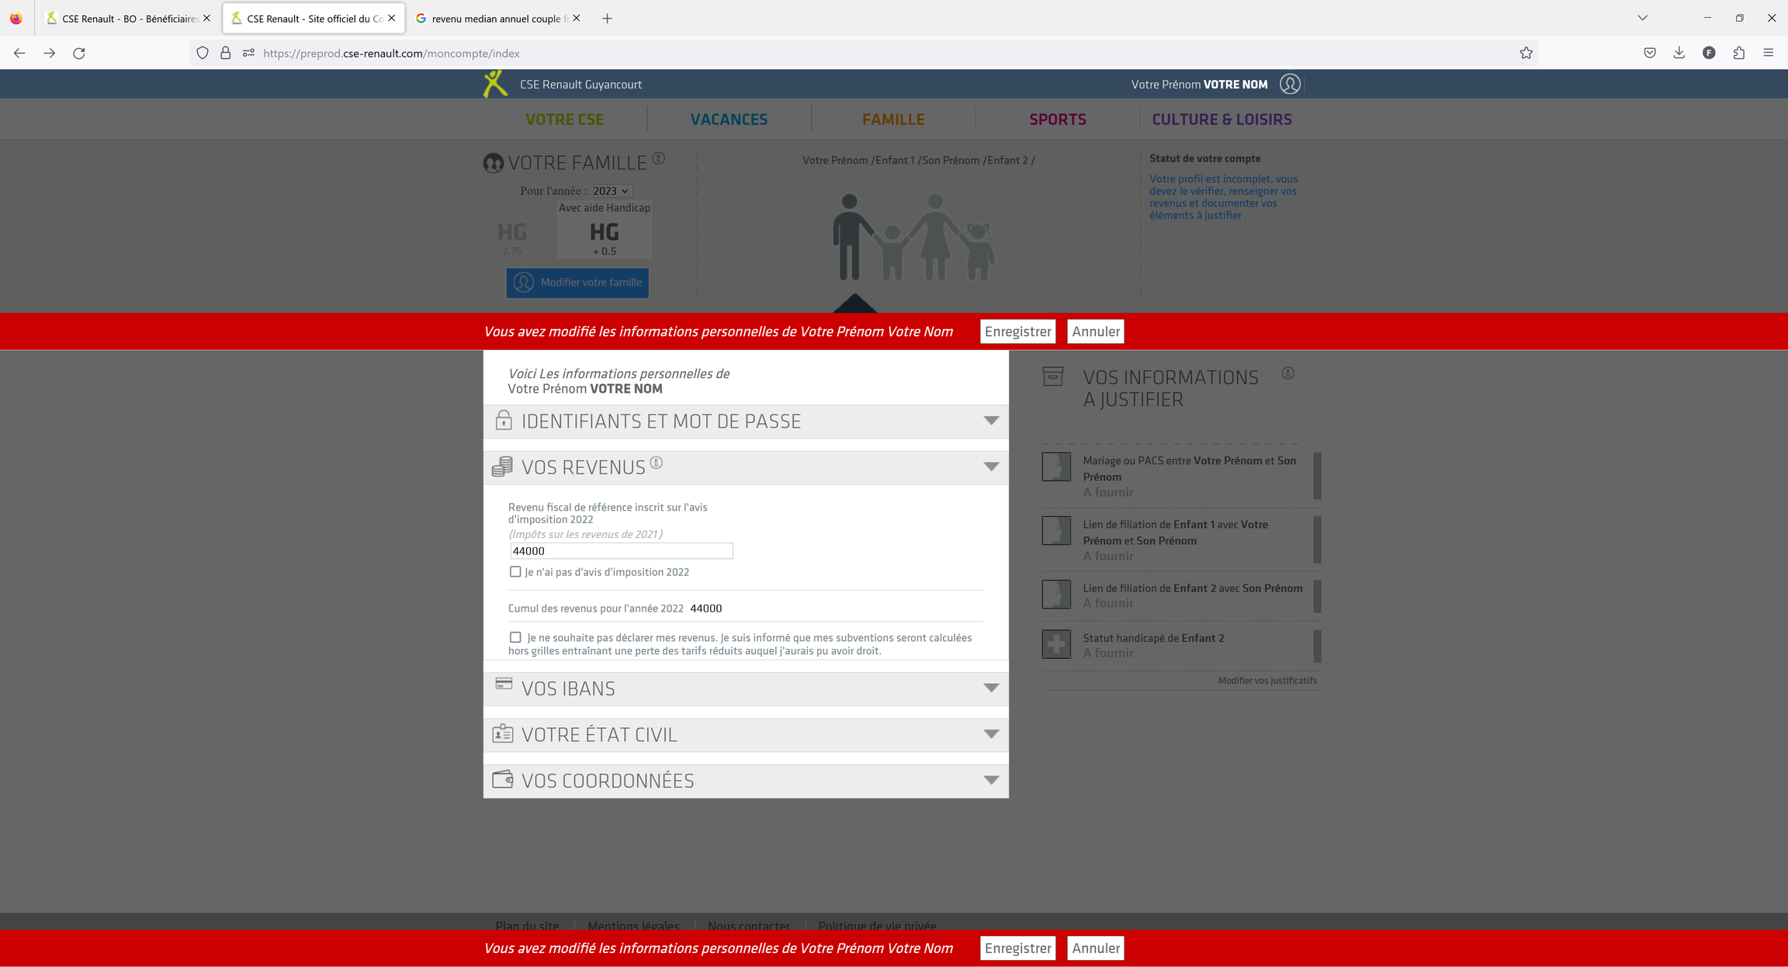Expand Identifiants et mot de passe section arrow

tap(991, 421)
